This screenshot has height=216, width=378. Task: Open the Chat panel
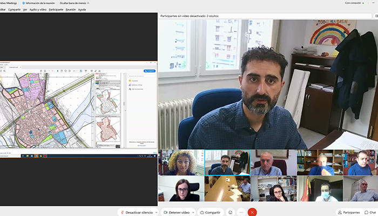[372, 212]
